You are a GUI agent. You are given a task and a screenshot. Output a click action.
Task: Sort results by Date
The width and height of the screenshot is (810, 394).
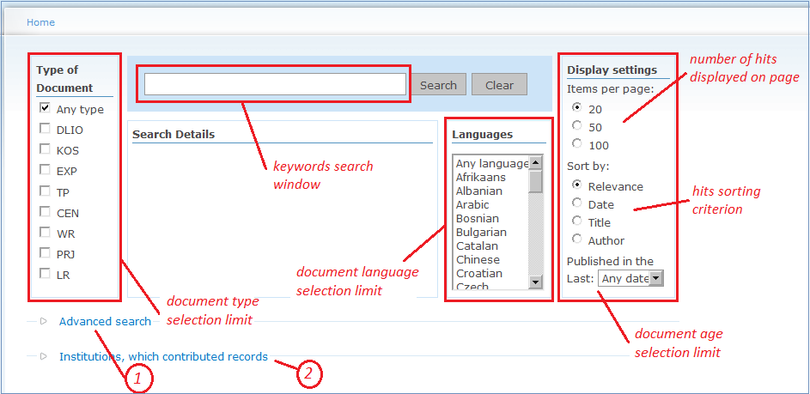coord(577,203)
